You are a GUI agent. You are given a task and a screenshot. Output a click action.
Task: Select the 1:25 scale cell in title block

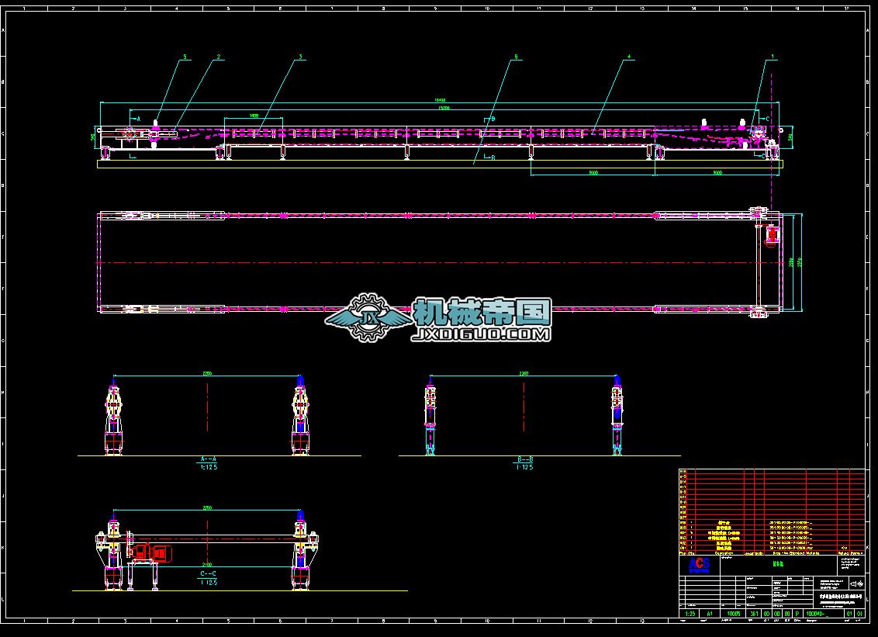click(690, 614)
